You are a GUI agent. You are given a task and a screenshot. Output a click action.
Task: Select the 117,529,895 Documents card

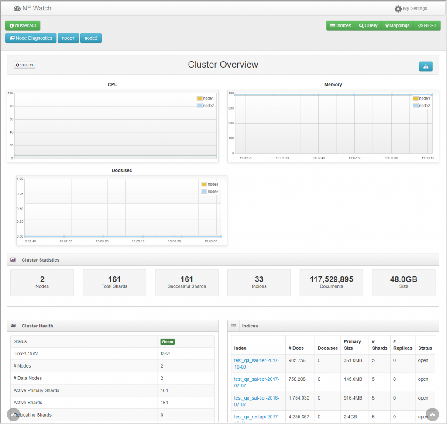pyautogui.click(x=331, y=283)
